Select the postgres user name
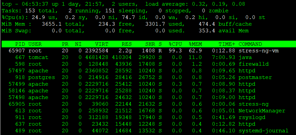Viewport: 296px width, 135px height. tap(40, 77)
